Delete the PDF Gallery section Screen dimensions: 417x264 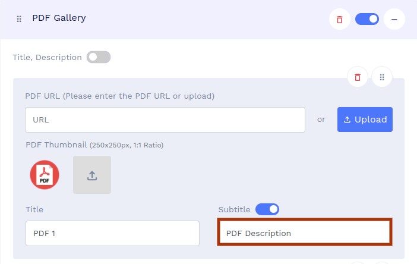point(339,20)
